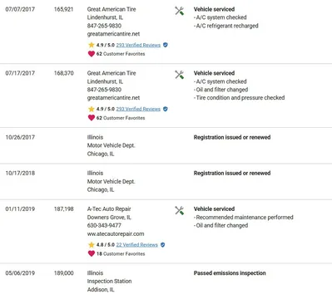Image resolution: width=332 pixels, height=299 pixels.
Task: Click the gold star rating in 168,370 mile entry
Action: click(x=92, y=109)
